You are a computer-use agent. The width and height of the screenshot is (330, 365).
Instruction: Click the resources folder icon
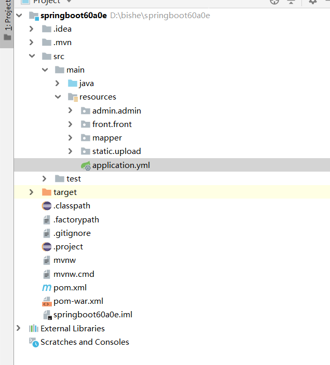[73, 97]
